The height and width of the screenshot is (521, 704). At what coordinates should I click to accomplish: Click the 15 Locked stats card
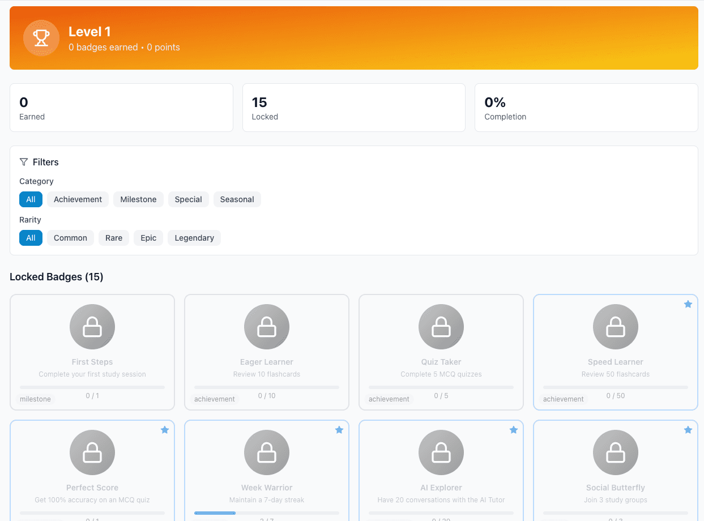pos(353,108)
